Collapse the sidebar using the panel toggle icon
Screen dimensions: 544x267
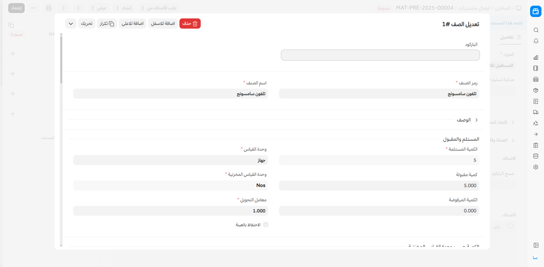(536, 245)
